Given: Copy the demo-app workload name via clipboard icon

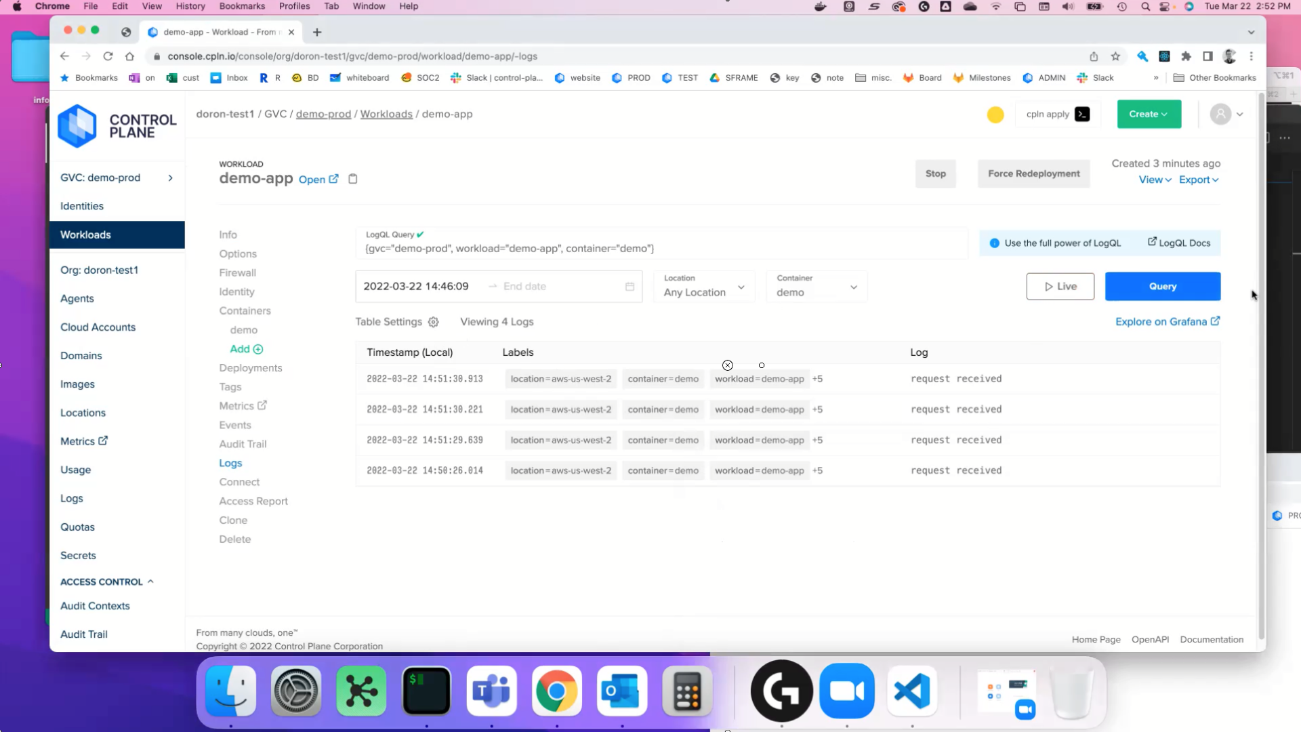Looking at the screenshot, I should tap(353, 178).
